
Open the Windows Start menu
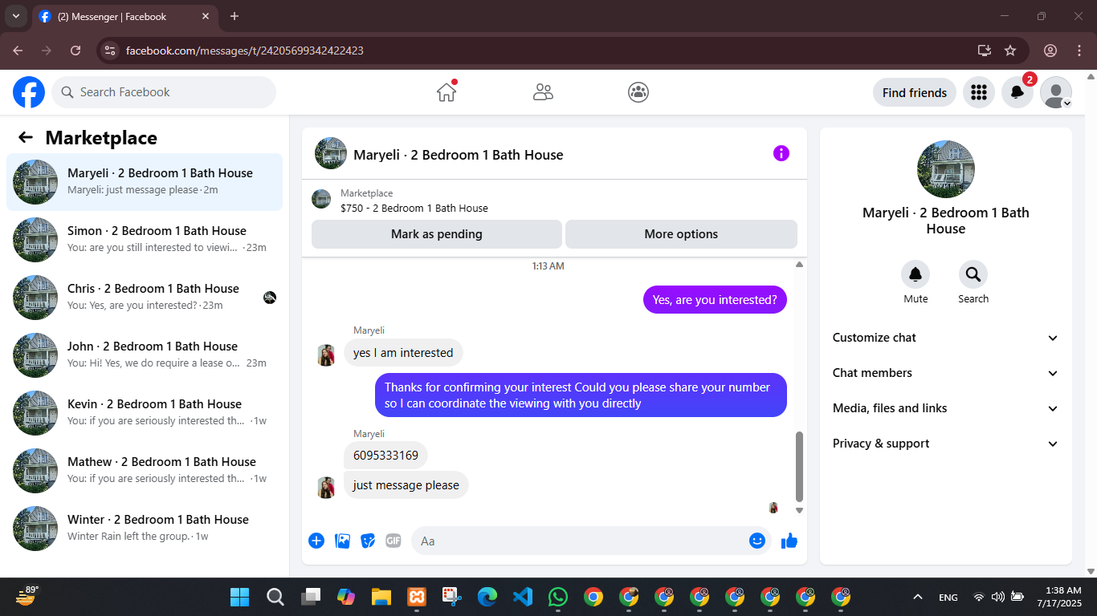click(239, 597)
